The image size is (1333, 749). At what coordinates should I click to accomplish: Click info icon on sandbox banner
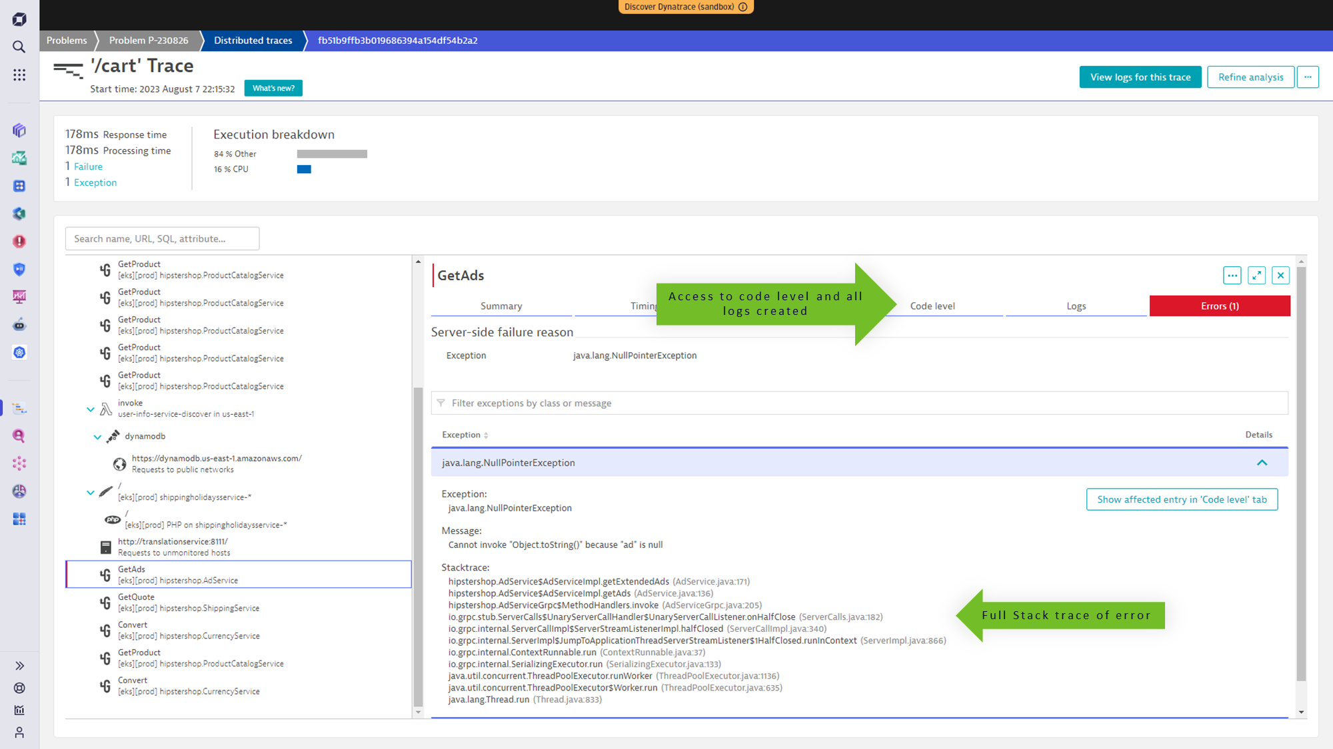(x=743, y=7)
